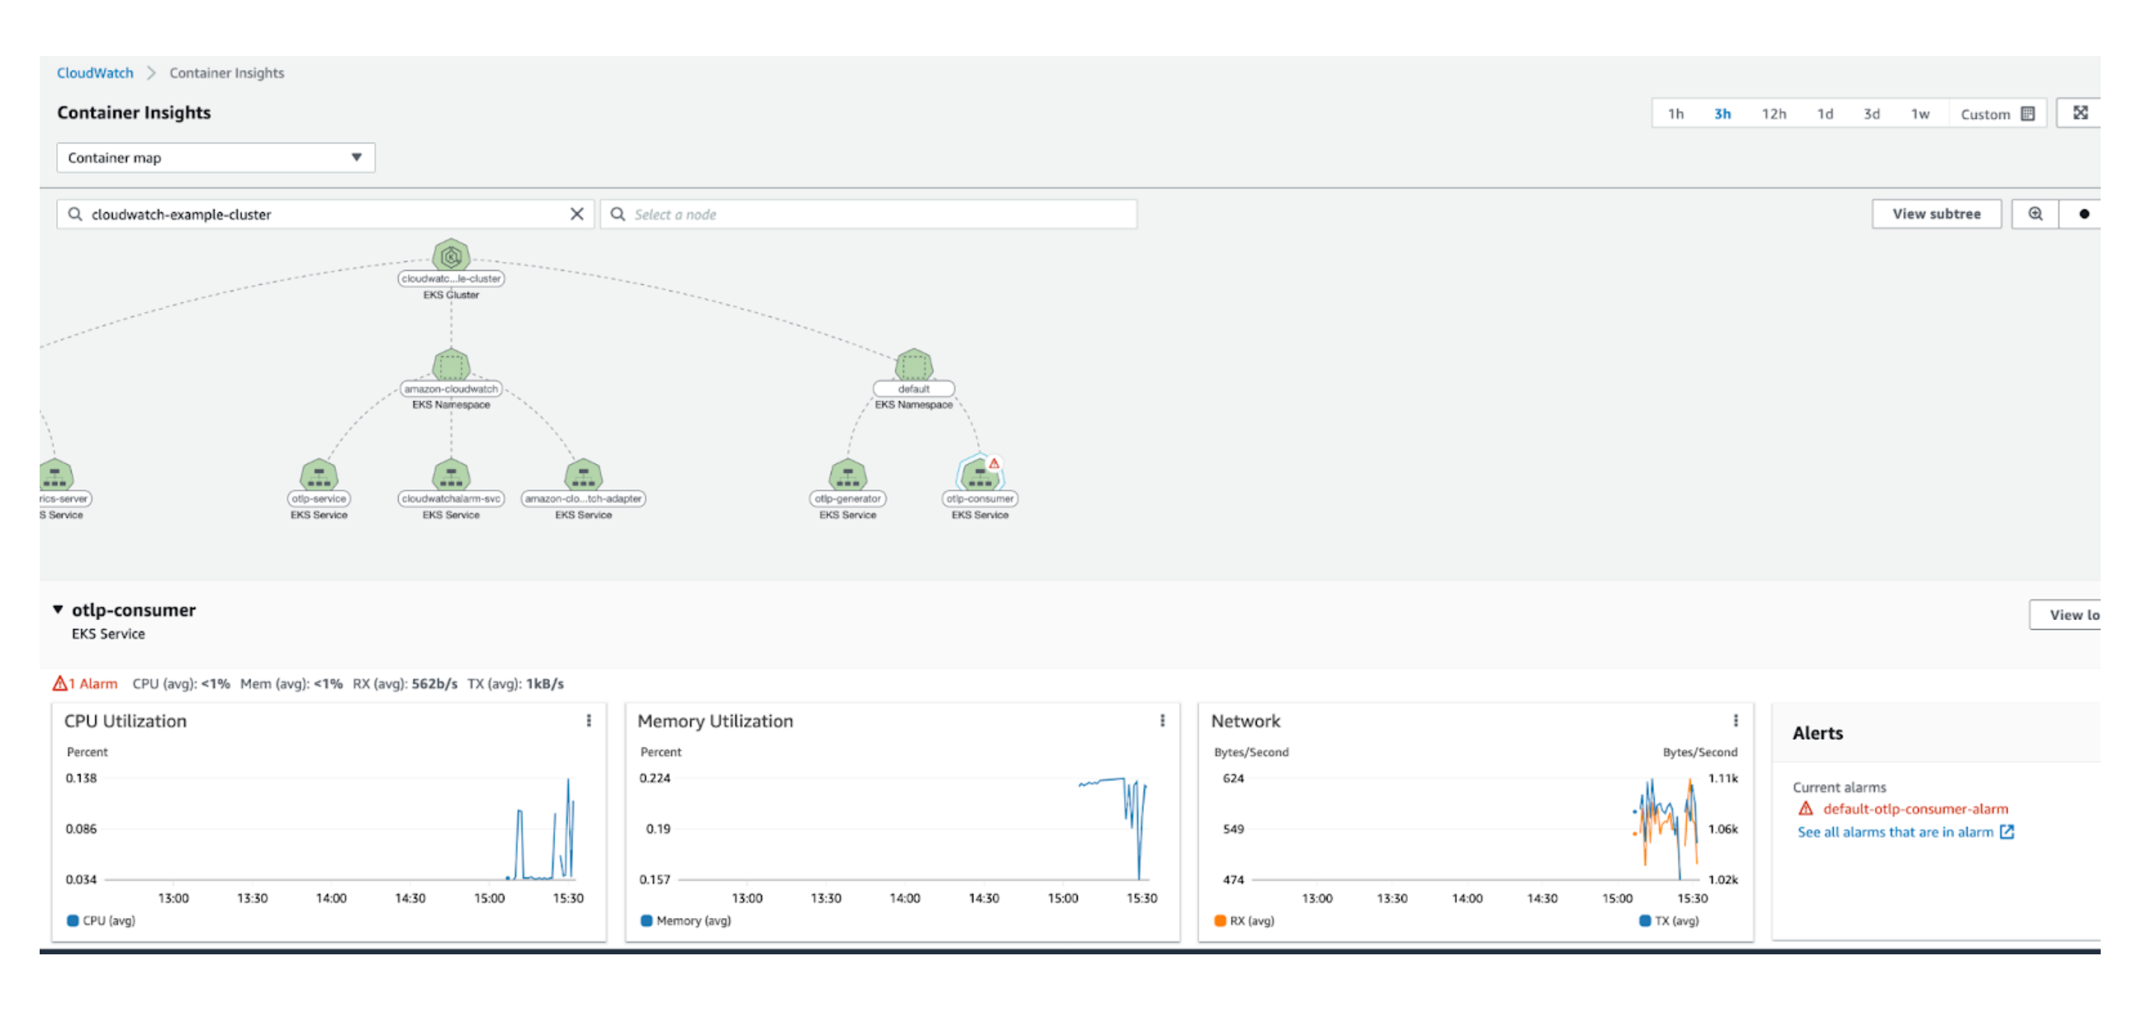Click the EKS Cluster node icon
Image resolution: width=2137 pixels, height=1027 pixels.
[x=451, y=255]
